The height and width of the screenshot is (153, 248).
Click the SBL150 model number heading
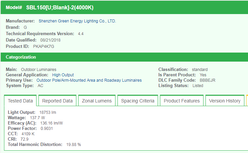60,7
